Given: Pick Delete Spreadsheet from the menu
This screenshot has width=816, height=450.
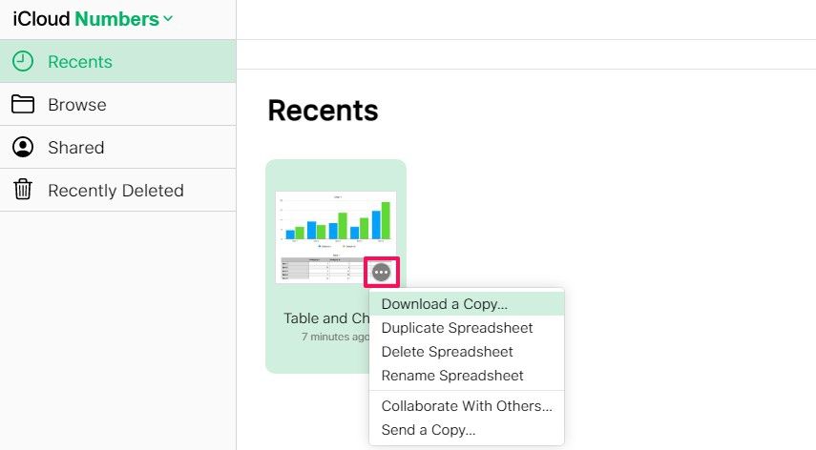Looking at the screenshot, I should tap(448, 352).
